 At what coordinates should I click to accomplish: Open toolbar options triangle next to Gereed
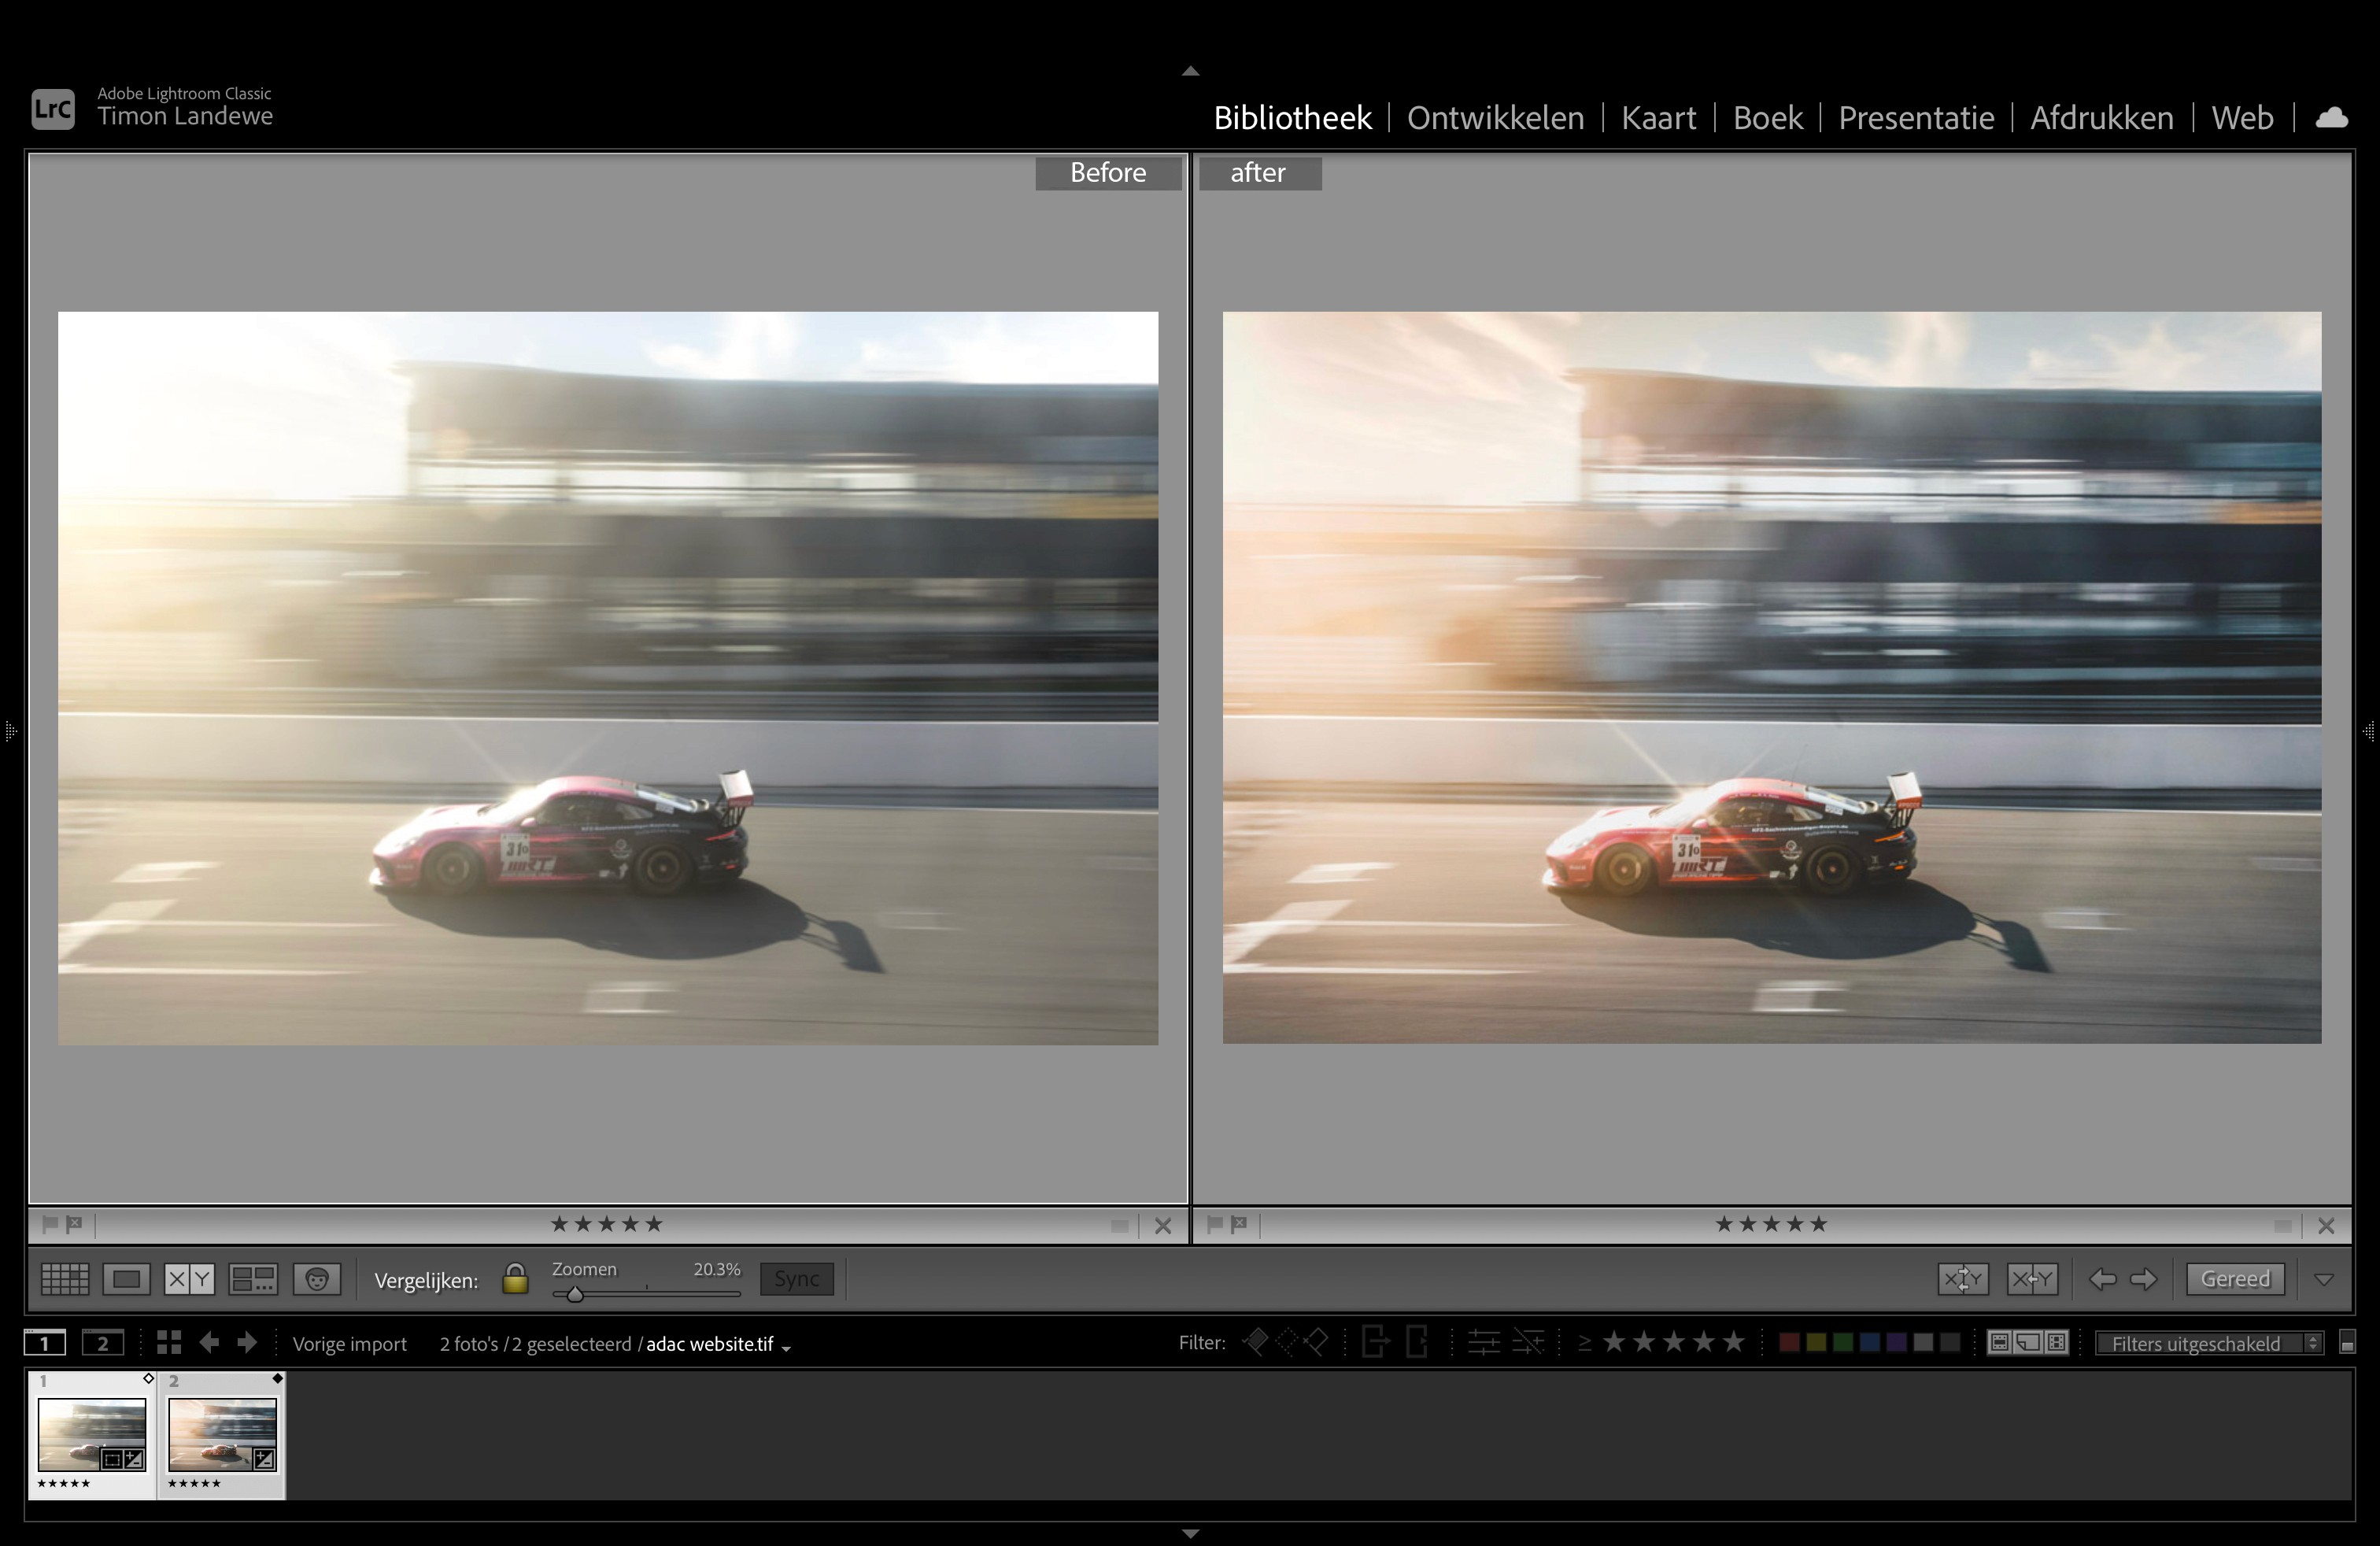(x=2324, y=1279)
